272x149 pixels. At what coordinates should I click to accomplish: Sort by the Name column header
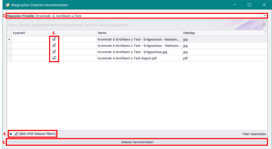pyautogui.click(x=139, y=33)
